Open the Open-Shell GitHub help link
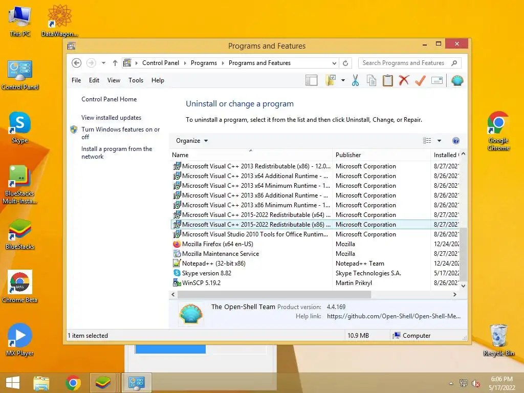Viewport: 524px width, 393px height. click(394, 316)
